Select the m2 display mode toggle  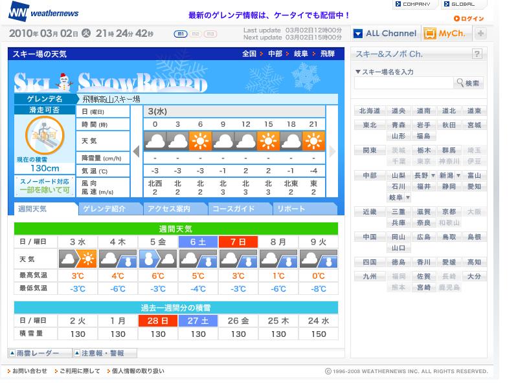196,34
